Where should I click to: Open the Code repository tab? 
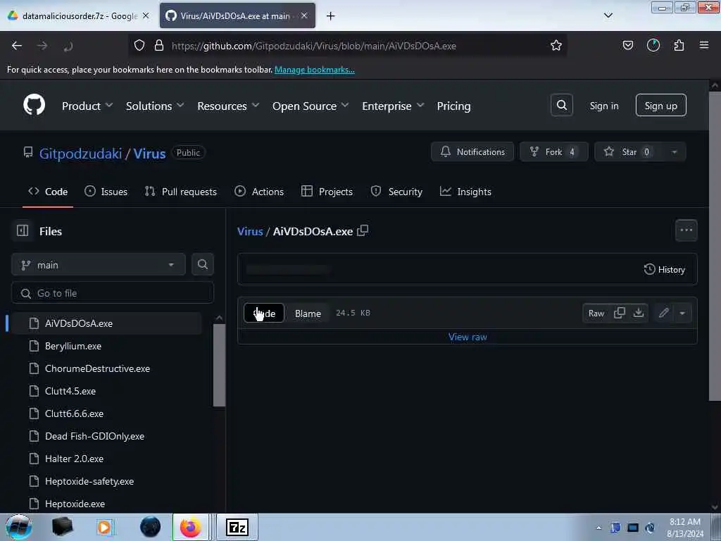(x=48, y=192)
